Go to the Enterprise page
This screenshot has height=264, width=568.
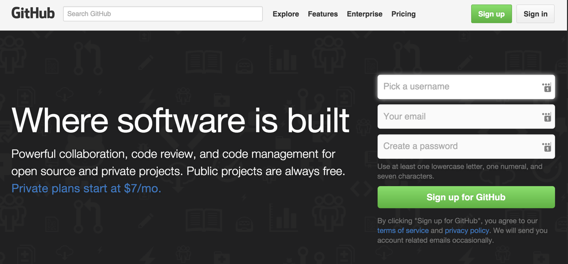coord(364,14)
